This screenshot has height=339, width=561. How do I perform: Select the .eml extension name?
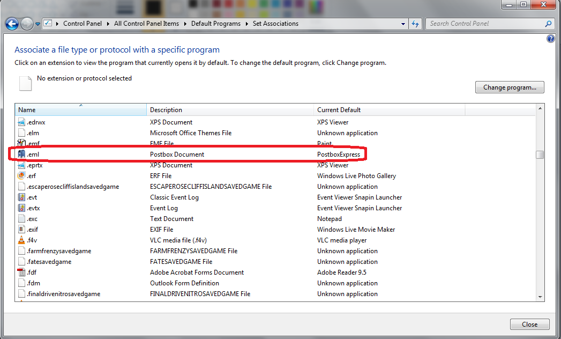point(33,154)
